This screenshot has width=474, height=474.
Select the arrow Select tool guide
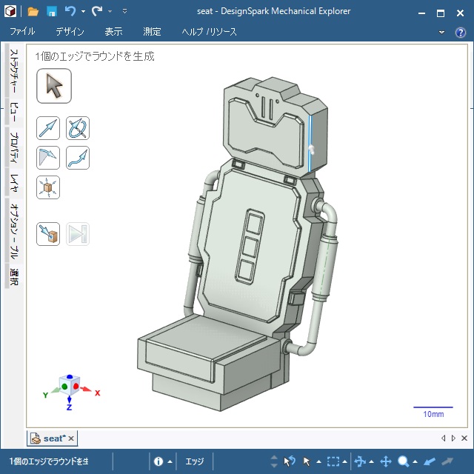point(54,86)
